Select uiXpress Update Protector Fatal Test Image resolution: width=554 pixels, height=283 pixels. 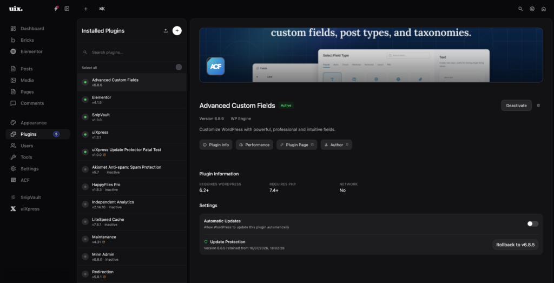tap(131, 152)
